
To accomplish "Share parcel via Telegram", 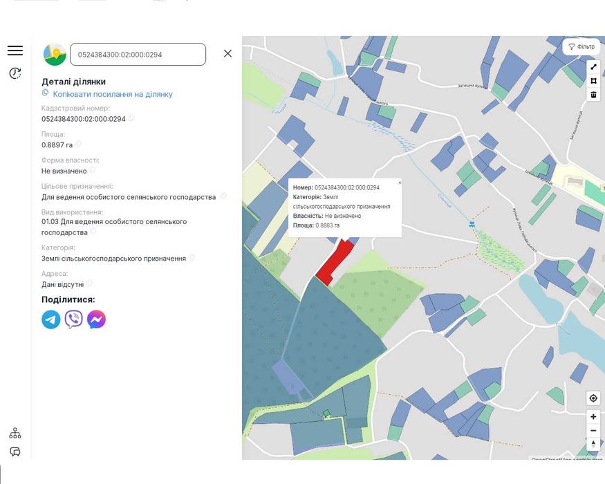I will click(51, 319).
